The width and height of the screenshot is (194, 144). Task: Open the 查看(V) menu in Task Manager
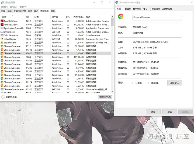(23, 7)
